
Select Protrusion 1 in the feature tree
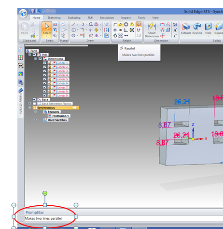[x=59, y=116]
